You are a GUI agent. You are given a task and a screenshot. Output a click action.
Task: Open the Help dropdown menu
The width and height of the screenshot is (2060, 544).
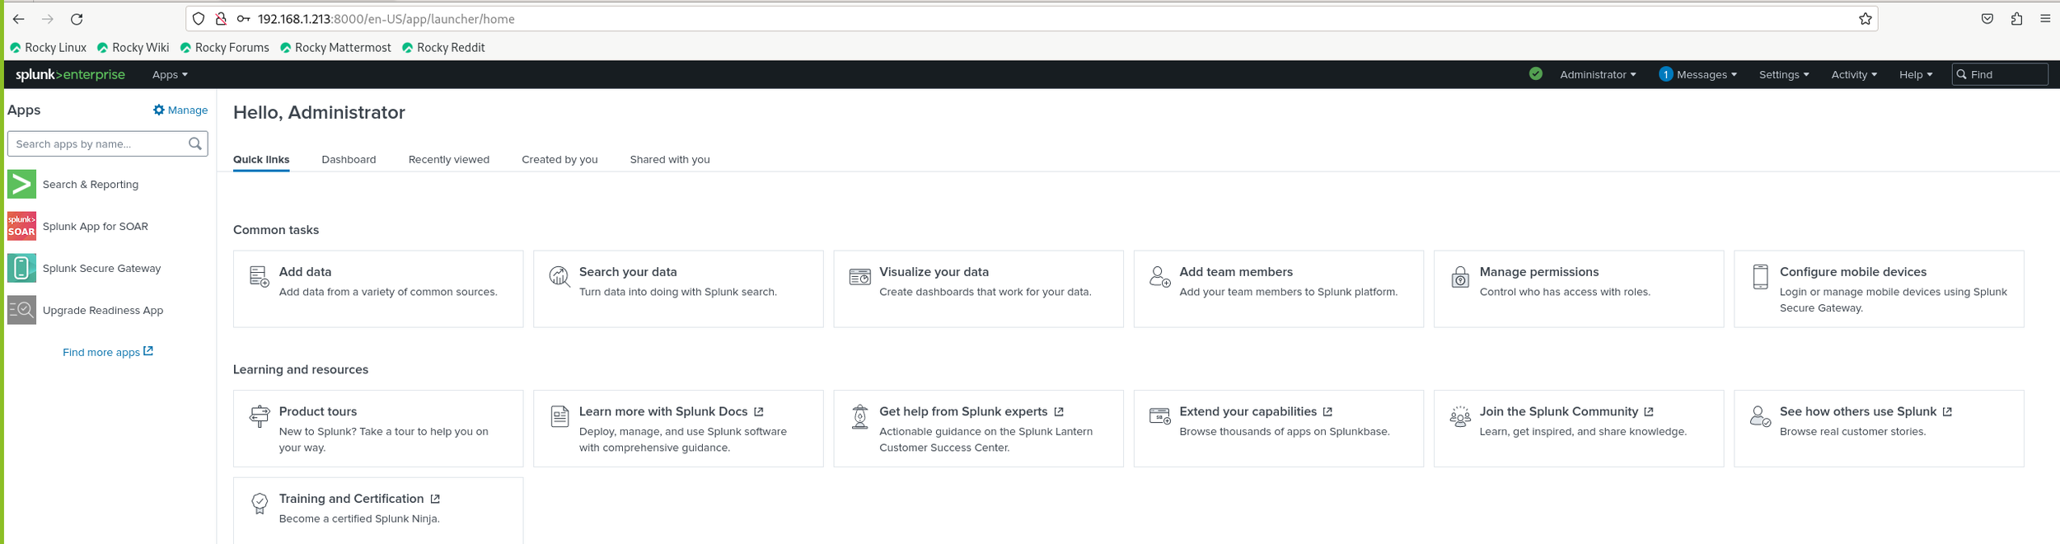pos(1916,74)
